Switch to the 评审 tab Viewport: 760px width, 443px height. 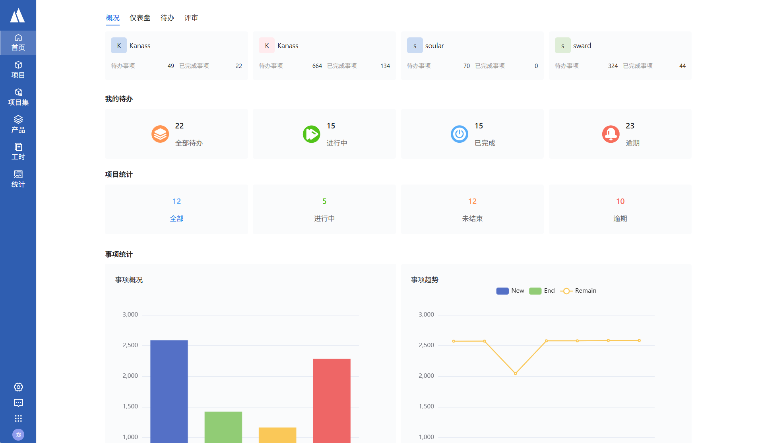click(191, 17)
